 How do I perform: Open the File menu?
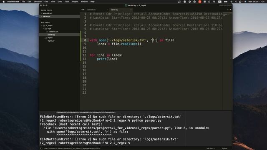coord(23,2)
